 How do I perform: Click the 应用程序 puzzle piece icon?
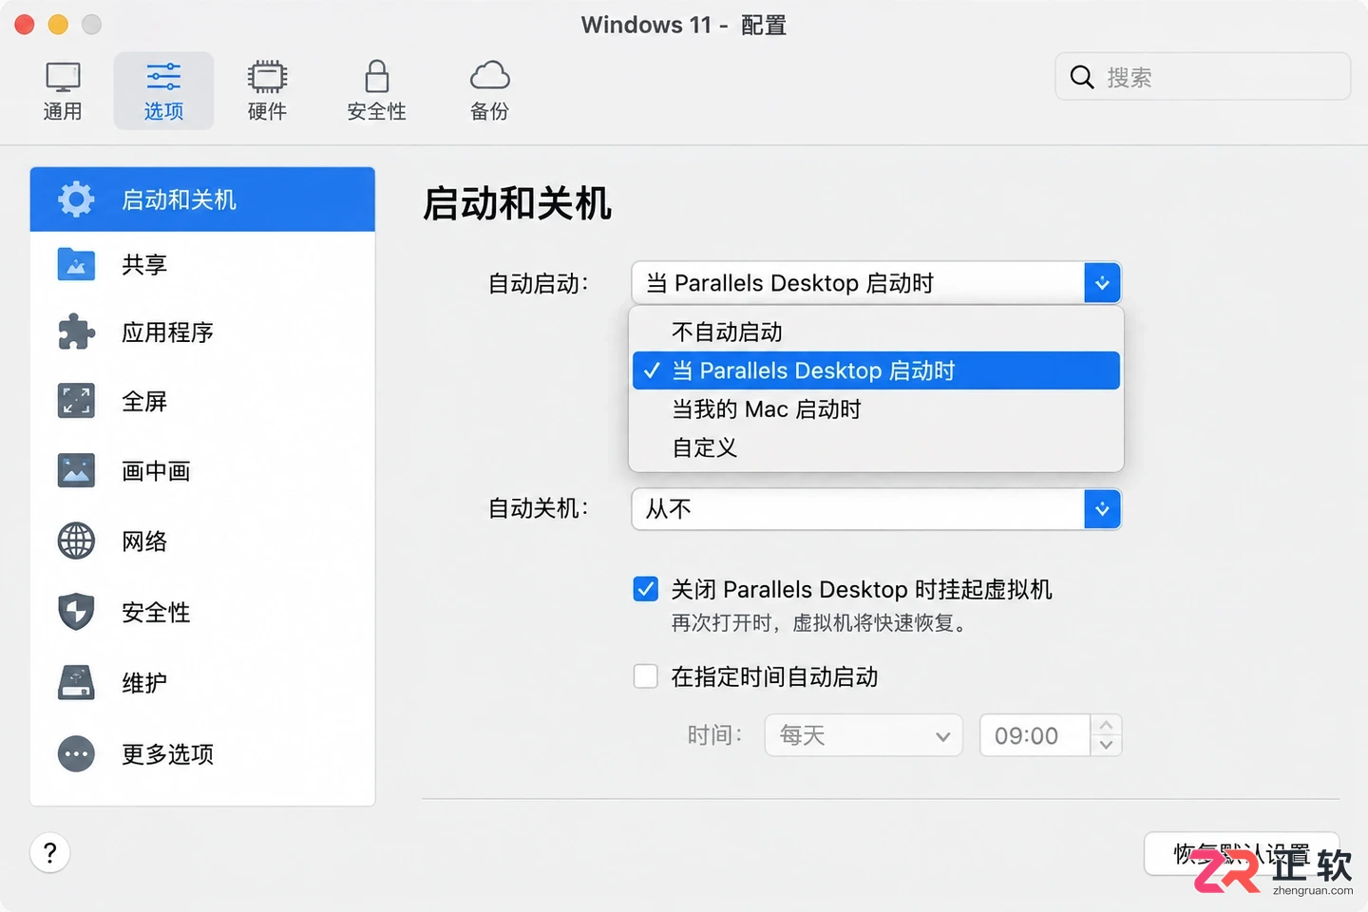76,332
